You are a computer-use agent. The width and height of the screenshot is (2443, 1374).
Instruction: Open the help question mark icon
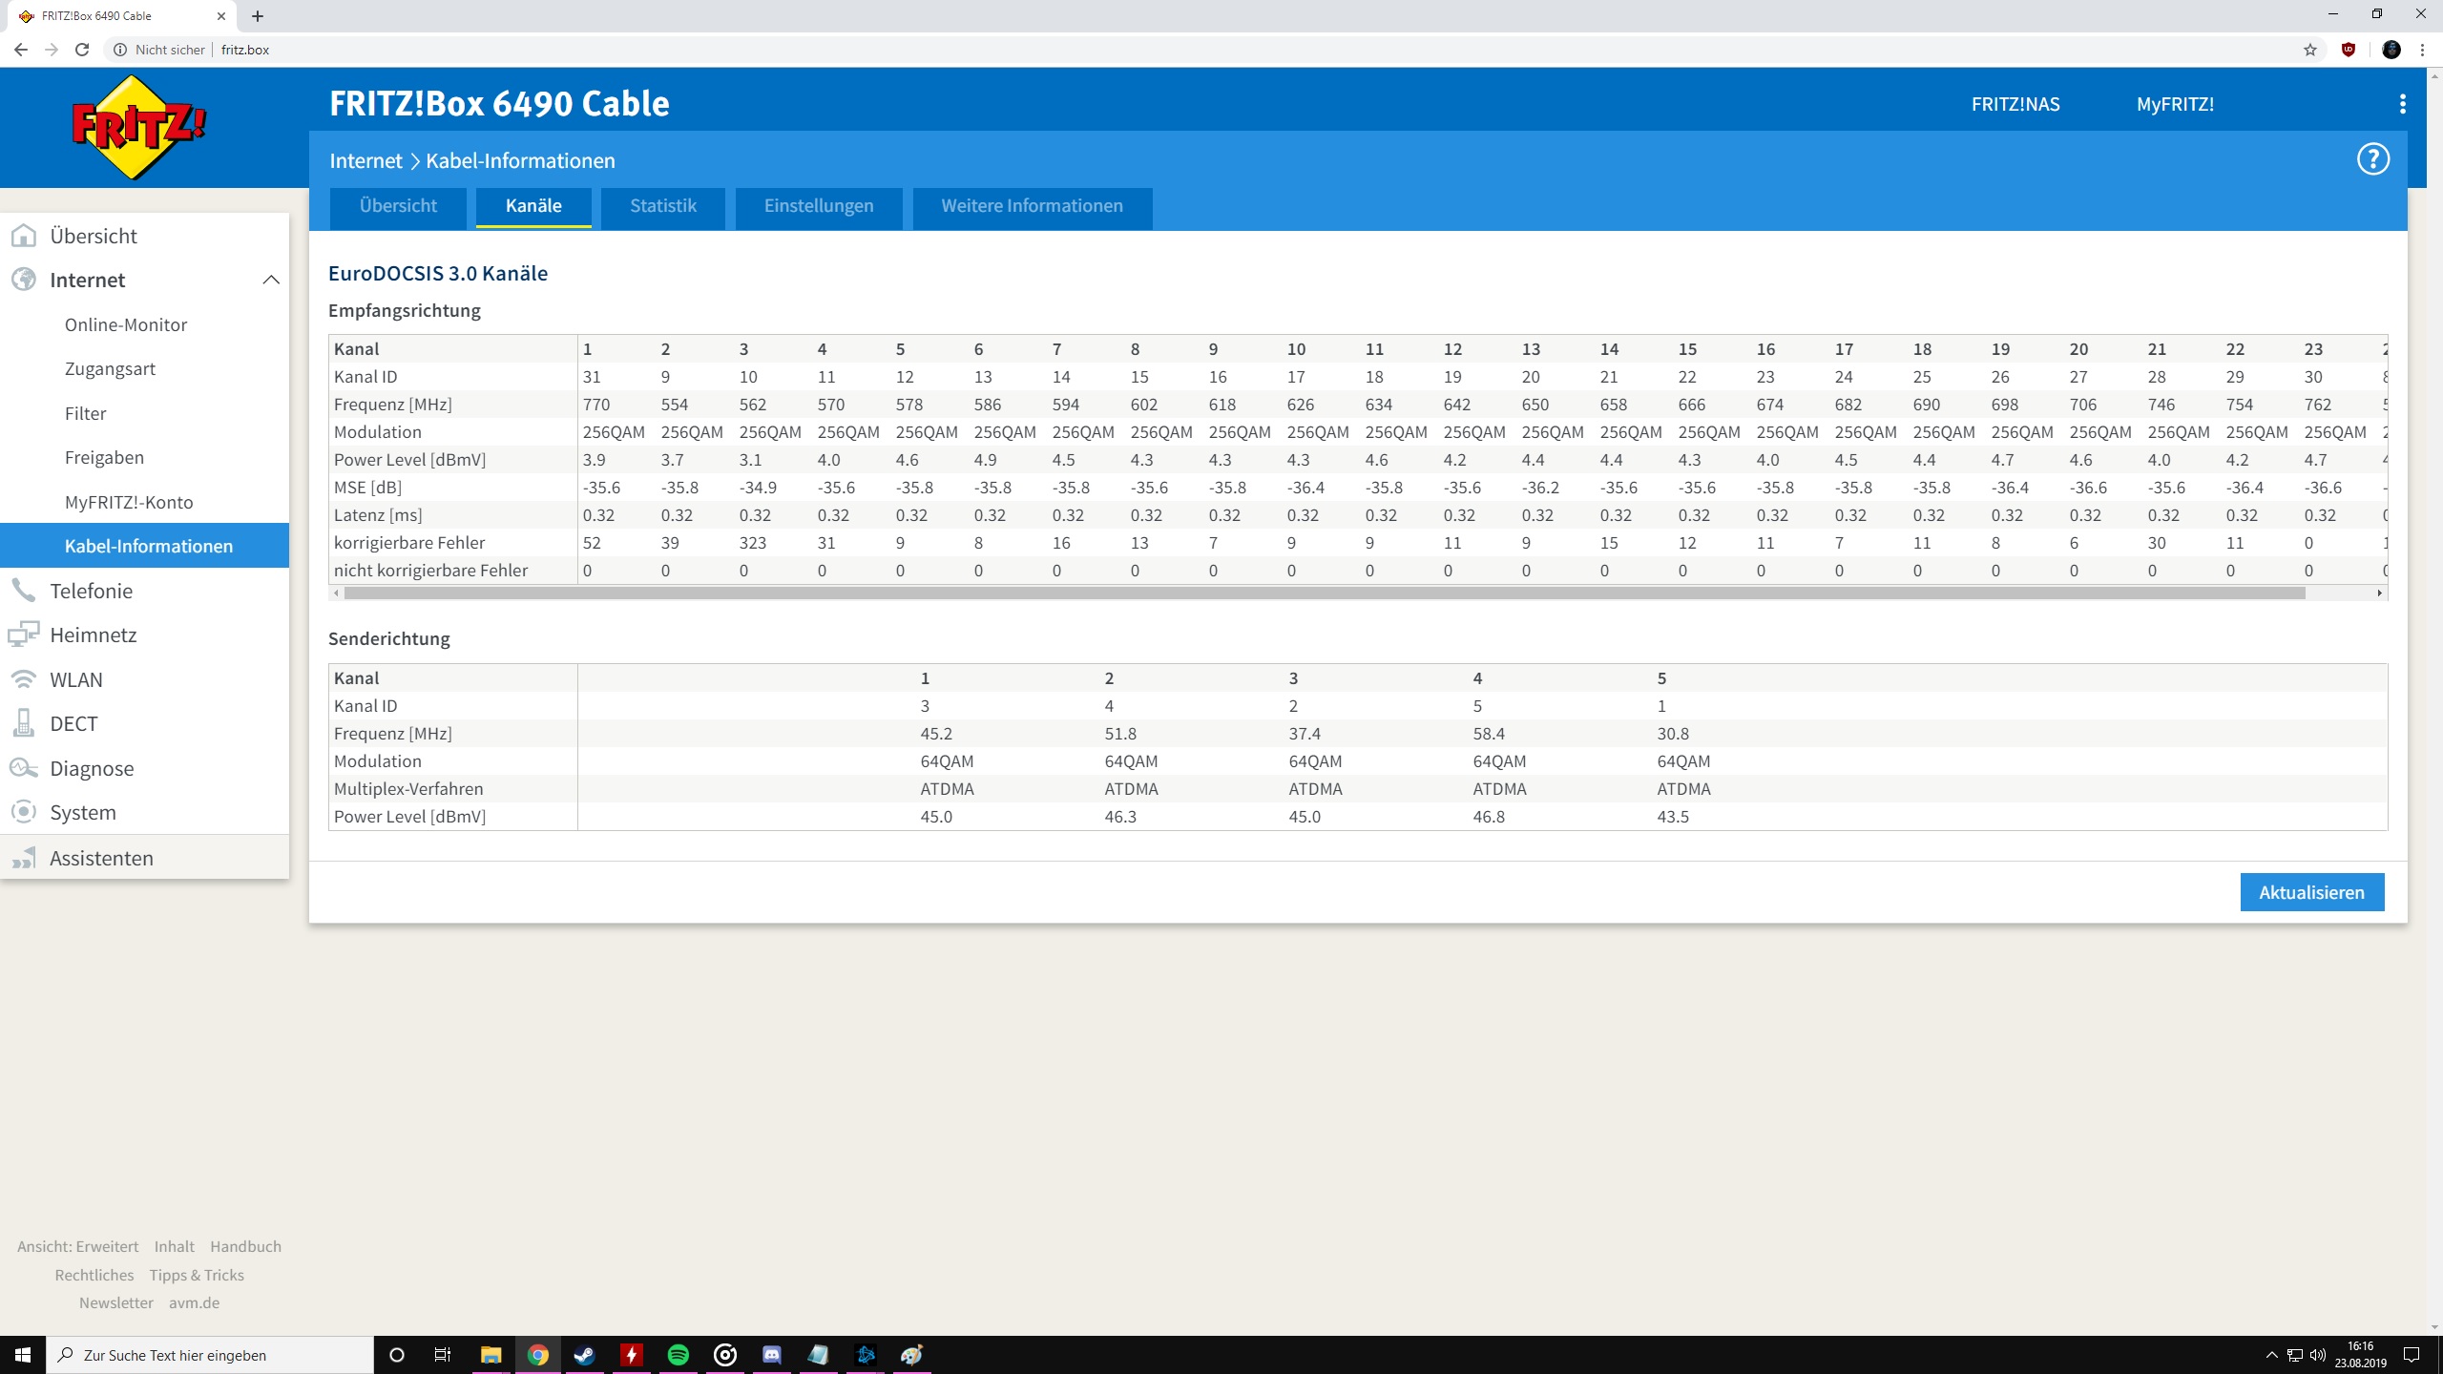pos(2372,159)
